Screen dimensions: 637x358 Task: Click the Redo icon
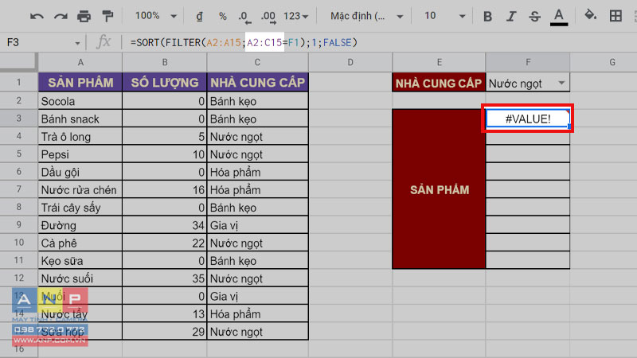click(61, 16)
